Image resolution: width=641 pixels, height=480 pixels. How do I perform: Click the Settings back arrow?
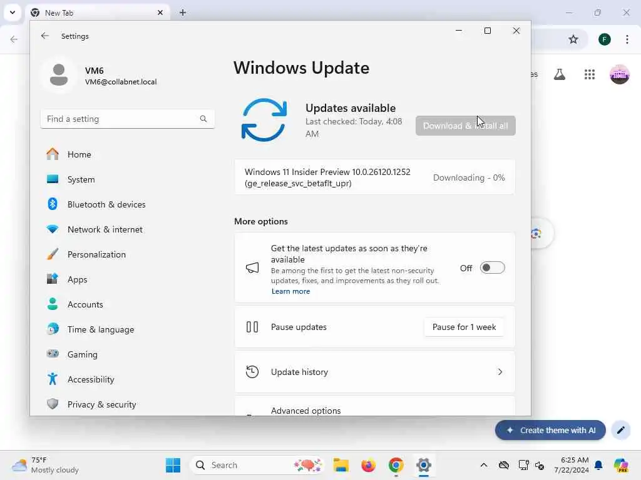[45, 36]
